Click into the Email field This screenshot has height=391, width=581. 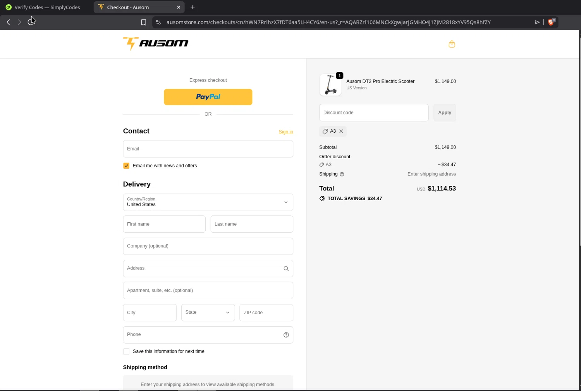(208, 149)
